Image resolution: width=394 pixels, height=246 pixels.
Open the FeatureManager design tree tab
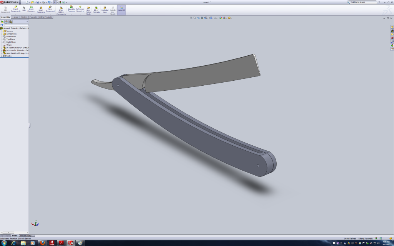[2, 22]
